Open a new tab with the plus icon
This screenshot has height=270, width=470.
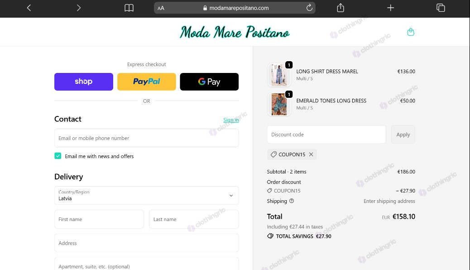[390, 8]
